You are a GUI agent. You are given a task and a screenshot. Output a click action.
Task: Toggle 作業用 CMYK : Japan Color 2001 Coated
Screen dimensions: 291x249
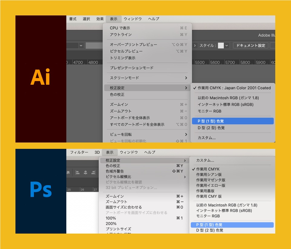[233, 88]
